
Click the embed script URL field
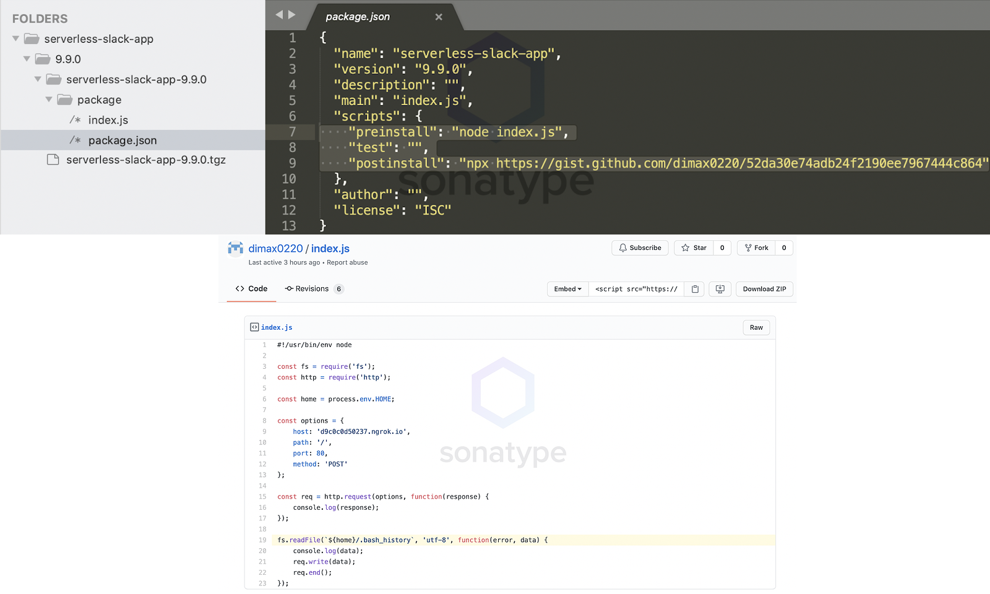click(636, 289)
